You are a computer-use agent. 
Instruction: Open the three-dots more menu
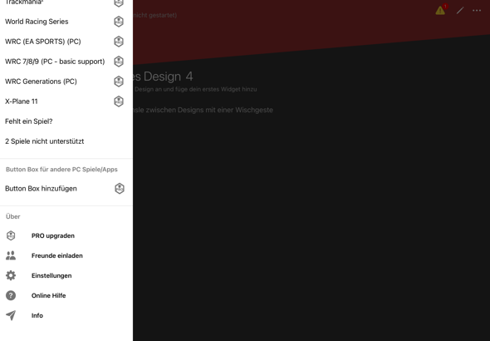click(x=477, y=11)
